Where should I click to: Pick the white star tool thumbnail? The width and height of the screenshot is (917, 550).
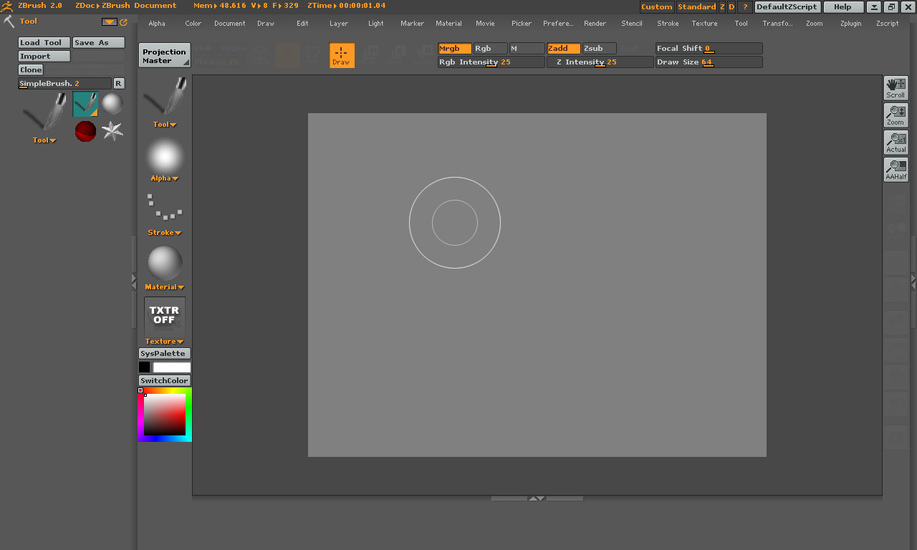(112, 130)
